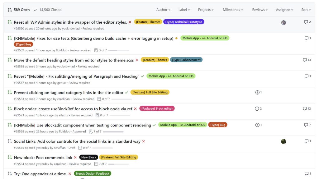Open "Try: One appender at a time" PR
319x179 pixels.
click(x=40, y=174)
